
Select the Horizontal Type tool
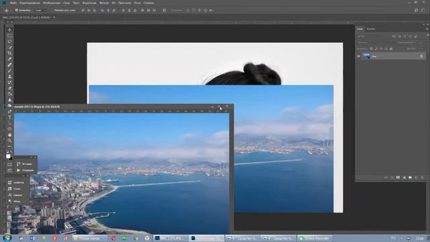pos(9,118)
